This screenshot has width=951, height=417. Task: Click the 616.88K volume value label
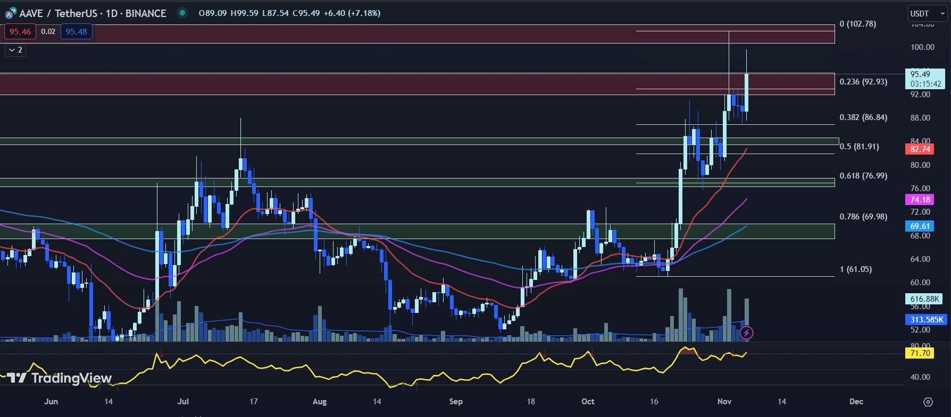[924, 299]
